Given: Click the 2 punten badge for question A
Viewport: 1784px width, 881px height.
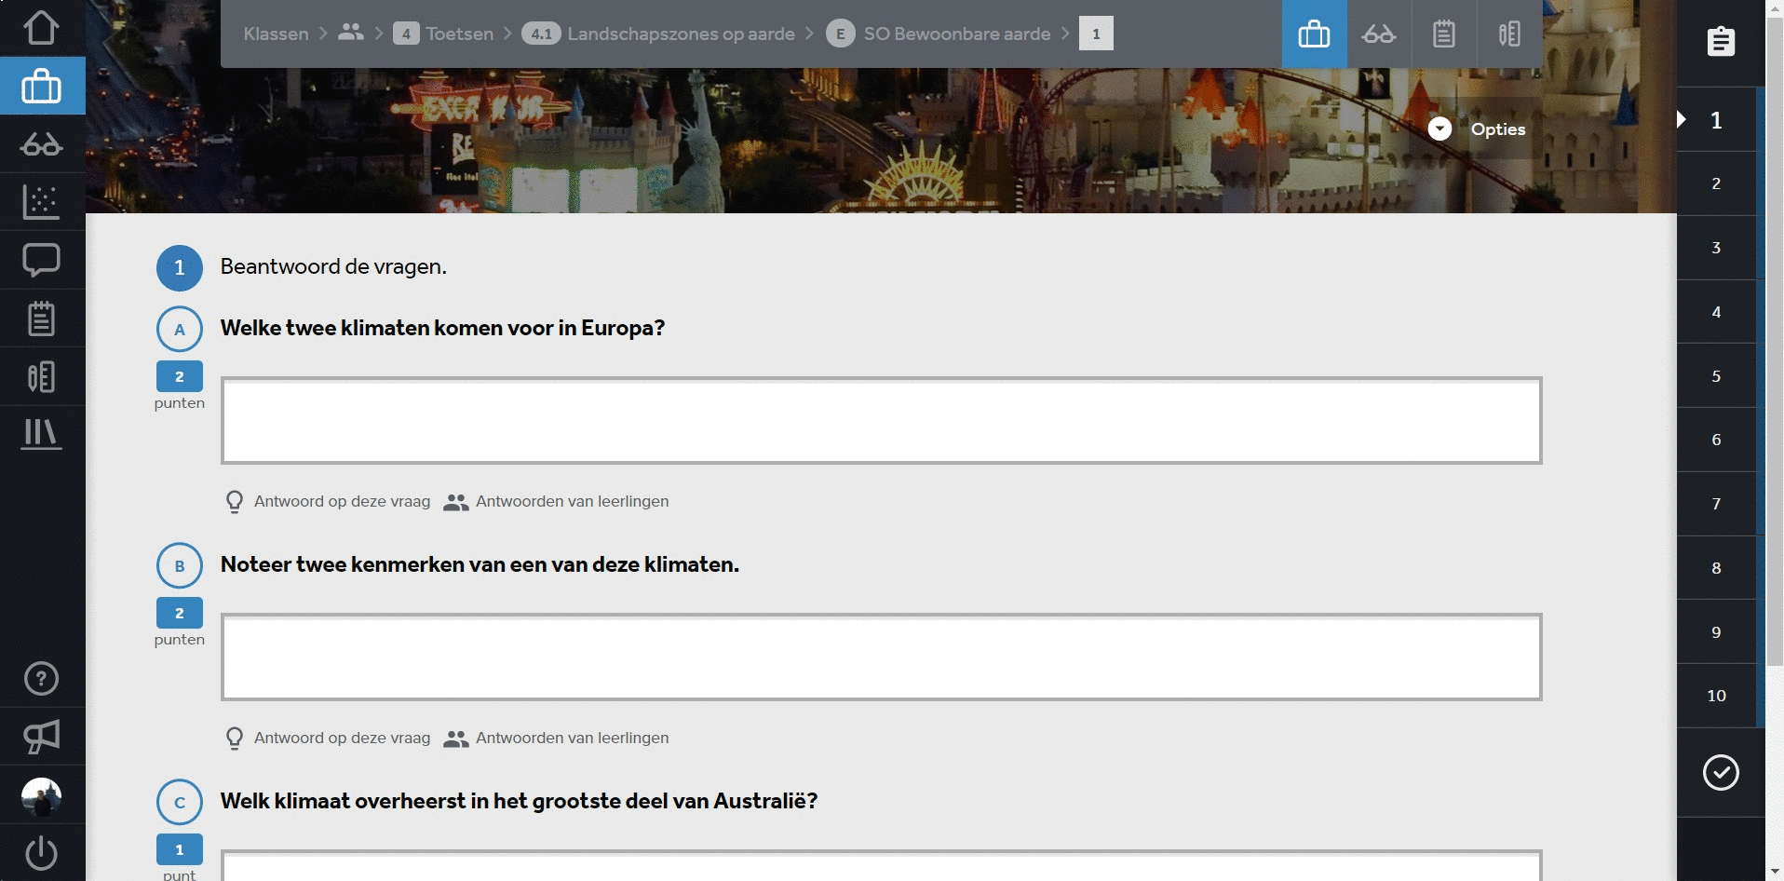Looking at the screenshot, I should point(180,376).
